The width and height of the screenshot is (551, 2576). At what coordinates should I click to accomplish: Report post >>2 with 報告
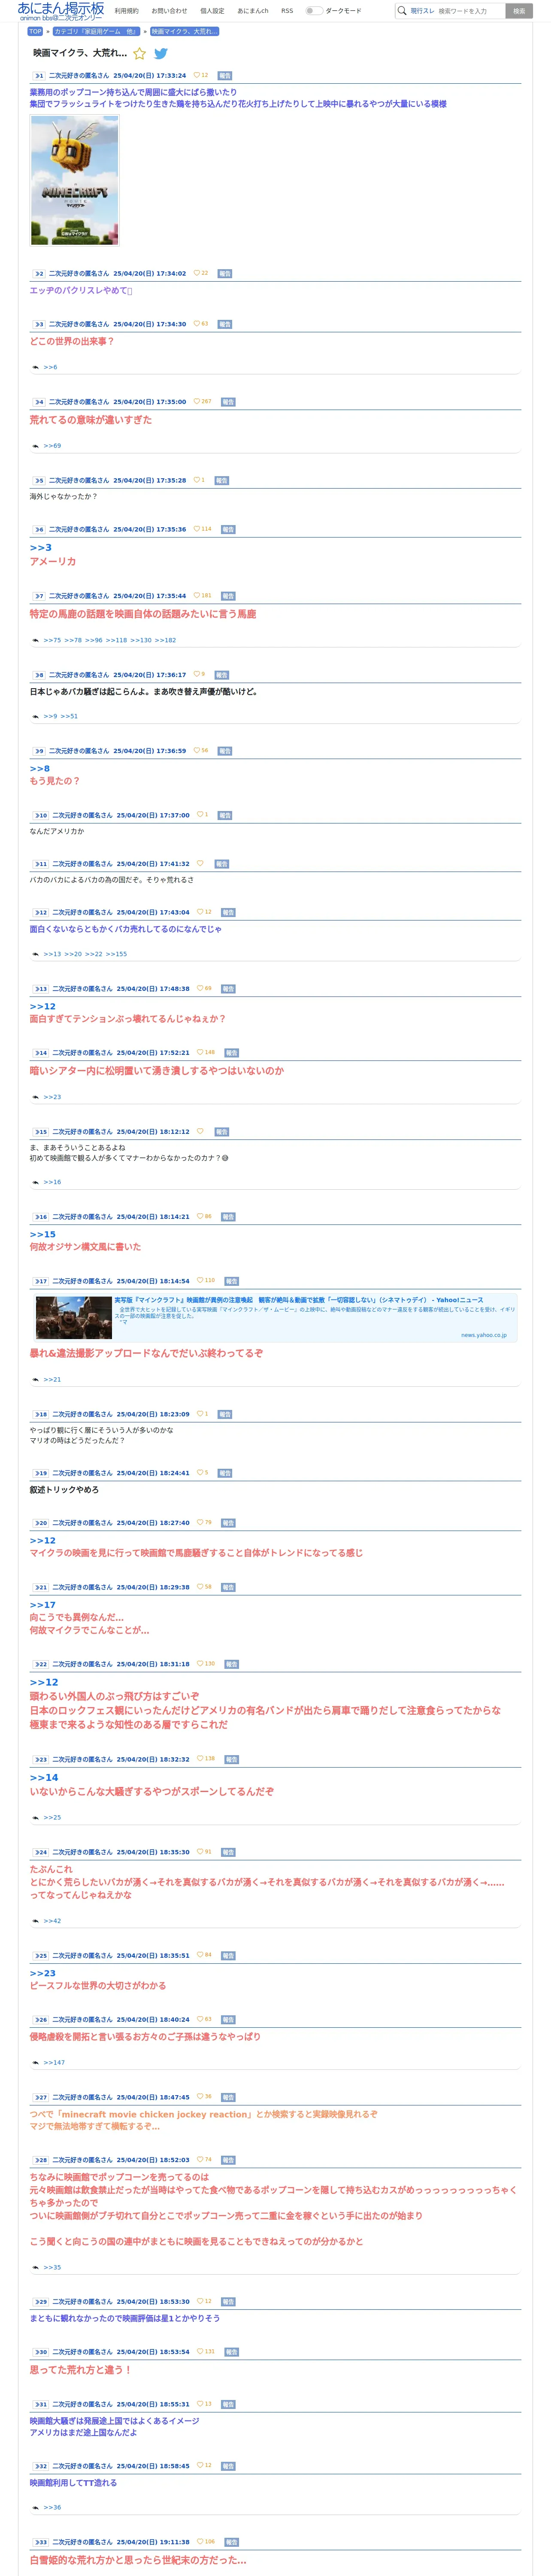tap(225, 274)
